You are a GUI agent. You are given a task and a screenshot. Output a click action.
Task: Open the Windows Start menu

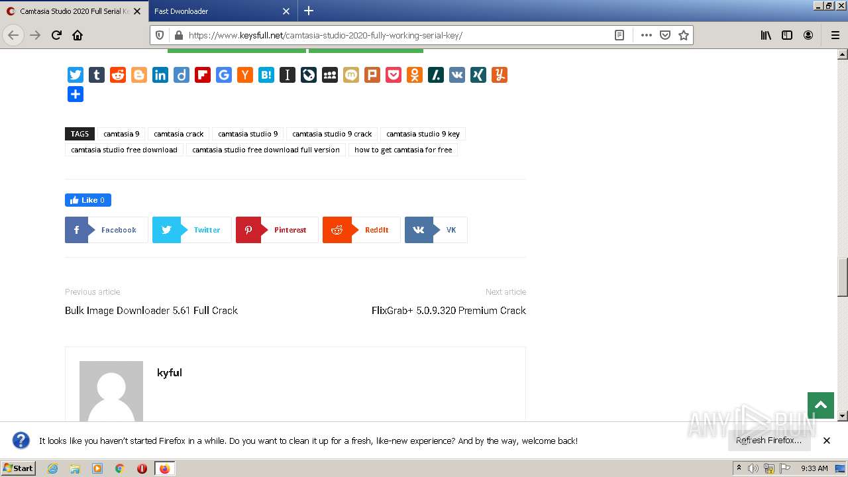18,468
